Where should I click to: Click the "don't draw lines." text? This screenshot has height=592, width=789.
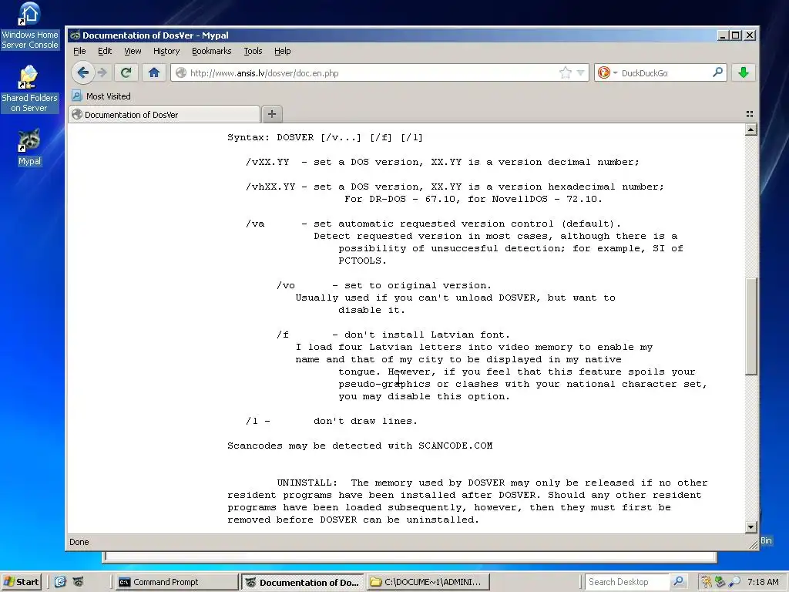[x=365, y=421]
